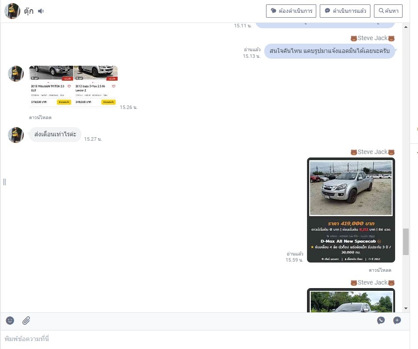Click the message input field
Viewport: 418px width, 349px height.
pyautogui.click(x=205, y=339)
